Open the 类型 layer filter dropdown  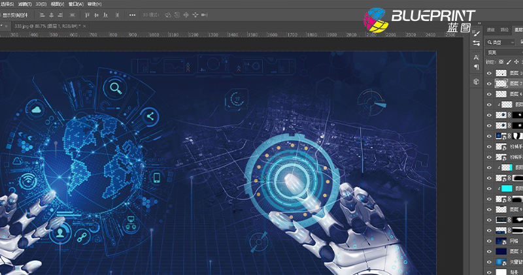500,42
